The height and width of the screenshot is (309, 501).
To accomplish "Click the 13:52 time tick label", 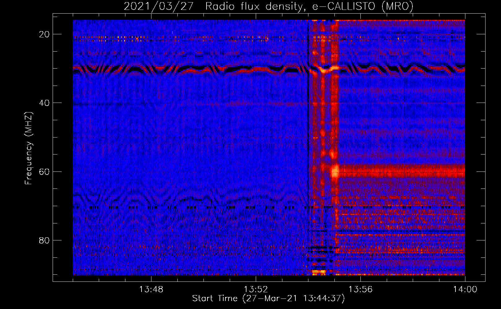I will 256,290.
